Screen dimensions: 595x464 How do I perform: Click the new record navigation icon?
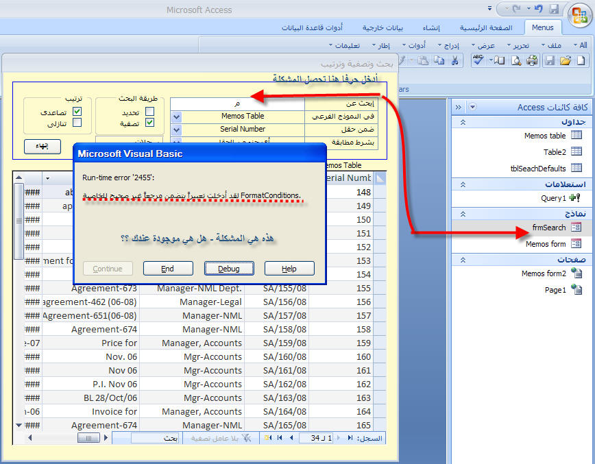[x=268, y=438]
